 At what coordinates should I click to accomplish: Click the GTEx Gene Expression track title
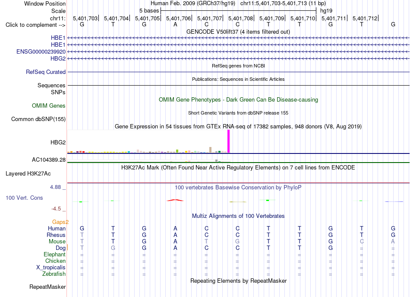(238, 127)
